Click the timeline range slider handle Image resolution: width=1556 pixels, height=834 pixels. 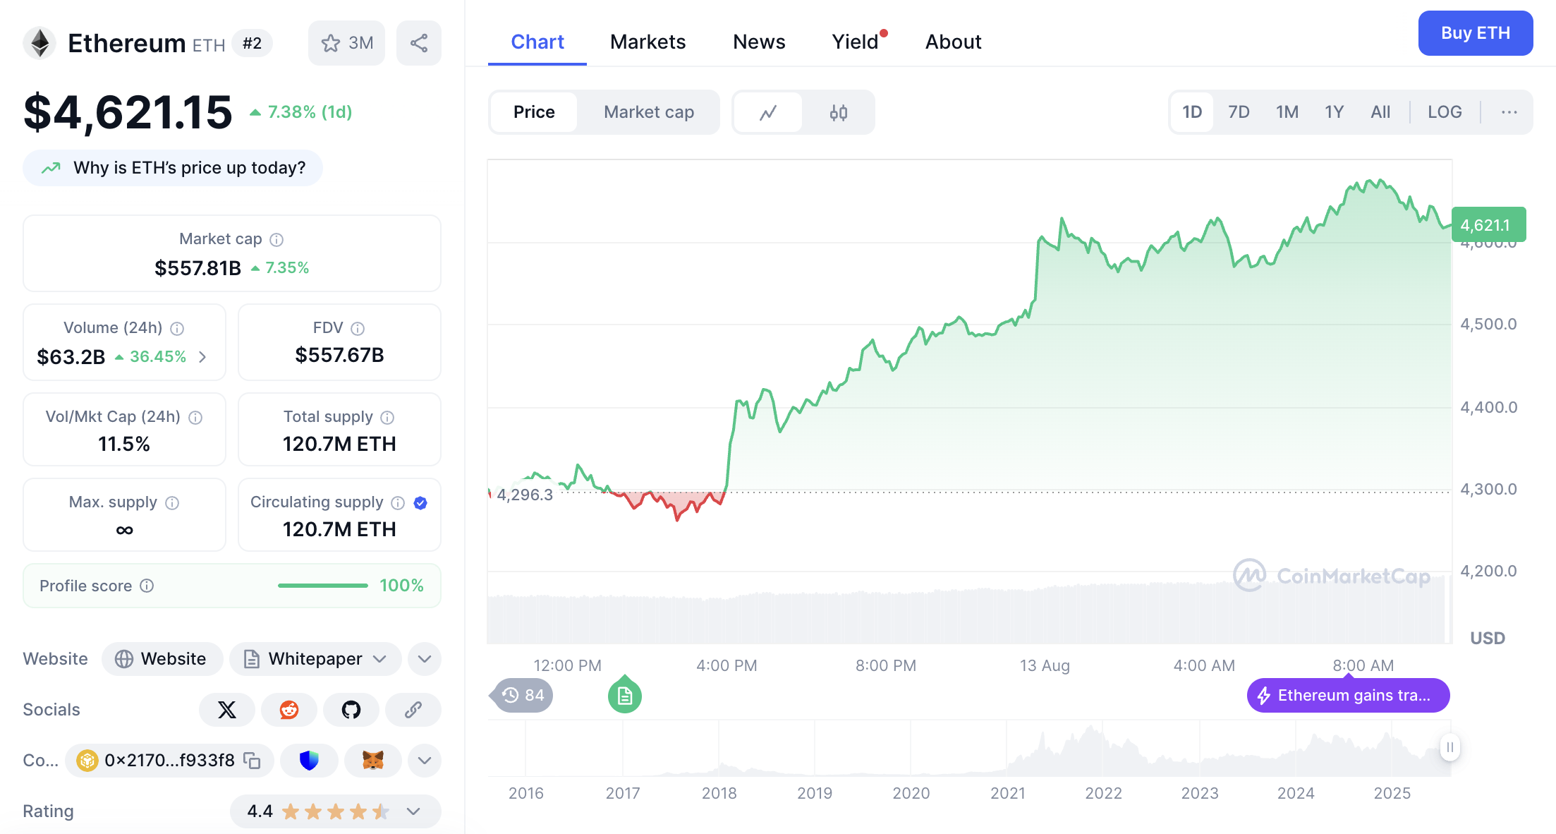click(1449, 747)
